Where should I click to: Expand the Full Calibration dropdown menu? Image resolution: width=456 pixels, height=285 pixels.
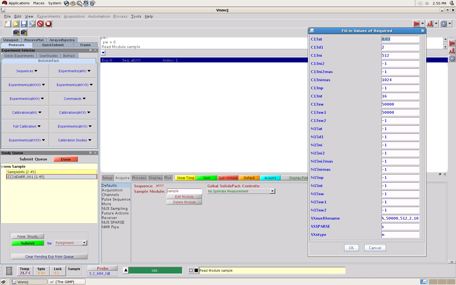[27, 126]
